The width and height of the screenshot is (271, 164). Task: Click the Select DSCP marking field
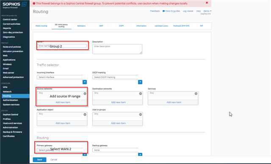(x=115, y=77)
